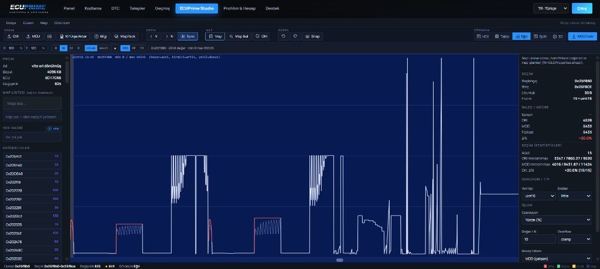Click the horizontal scrollbar handle under the graph

(x=339, y=260)
